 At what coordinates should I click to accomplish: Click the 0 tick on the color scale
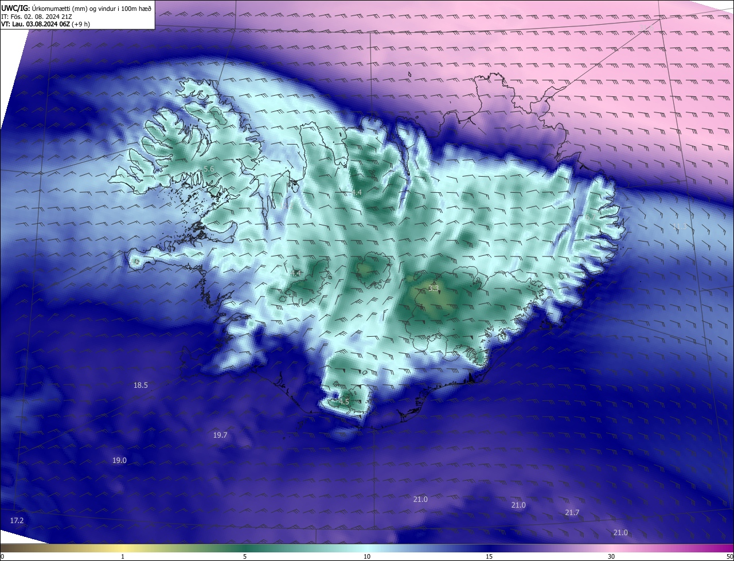(x=2, y=556)
